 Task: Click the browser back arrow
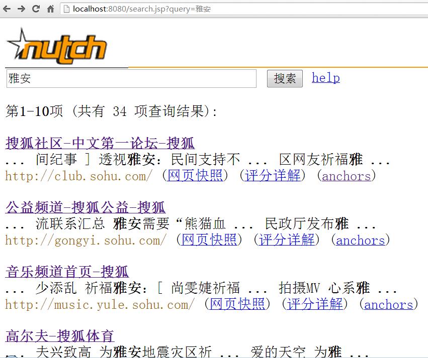click(x=7, y=9)
